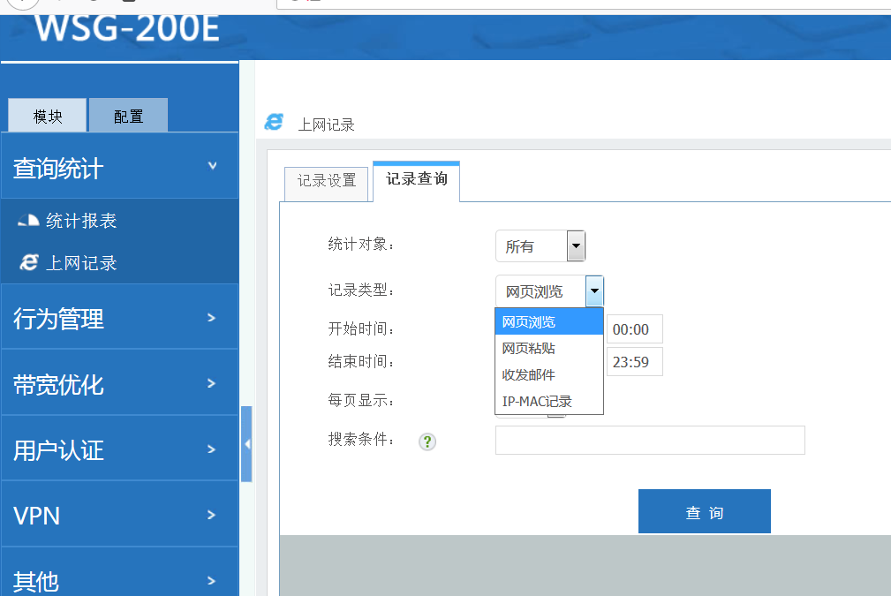Click the green help icon beside 搜索条件
This screenshot has width=891, height=596.
point(428,441)
